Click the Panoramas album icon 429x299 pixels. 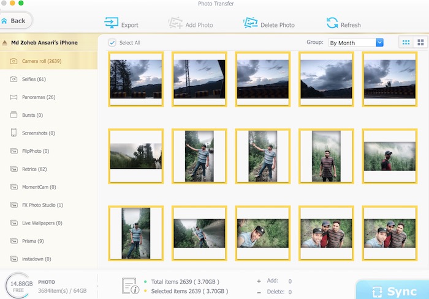[13, 97]
